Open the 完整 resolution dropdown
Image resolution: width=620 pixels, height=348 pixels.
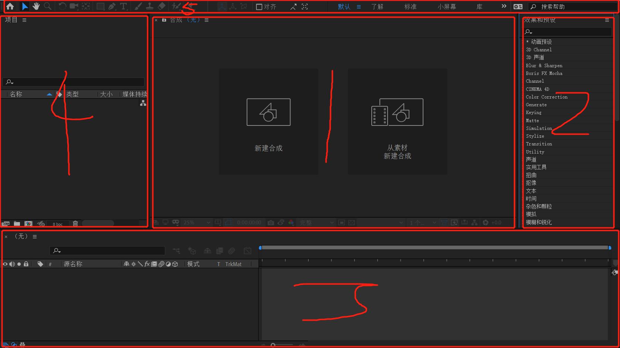[x=317, y=223]
